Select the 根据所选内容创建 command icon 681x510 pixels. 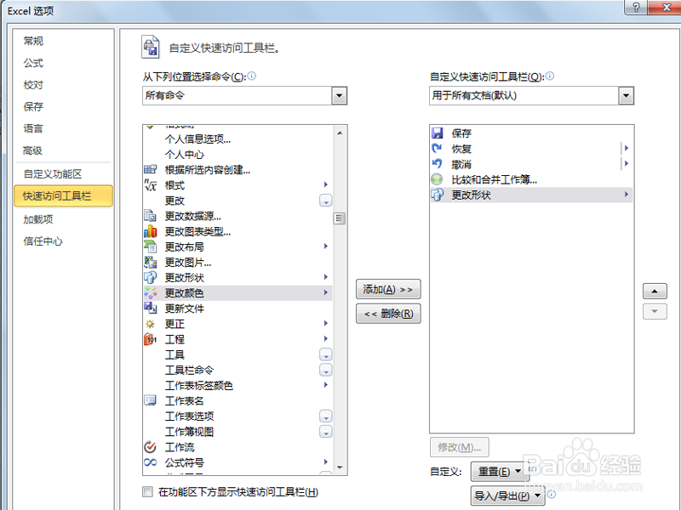[151, 169]
